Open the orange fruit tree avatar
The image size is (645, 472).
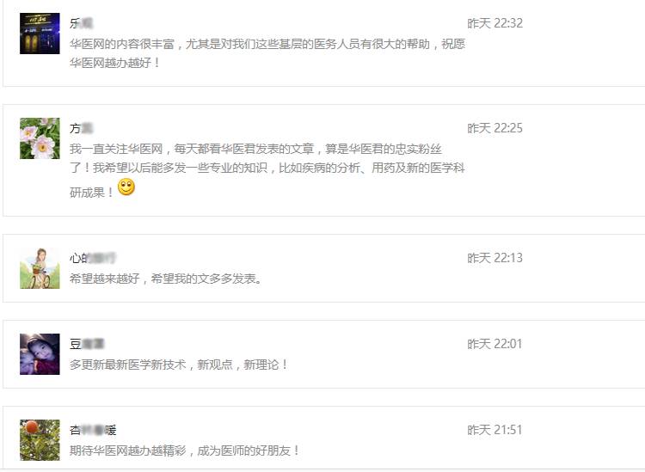(x=40, y=440)
